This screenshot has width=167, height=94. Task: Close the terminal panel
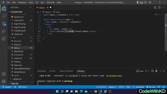click(164, 71)
